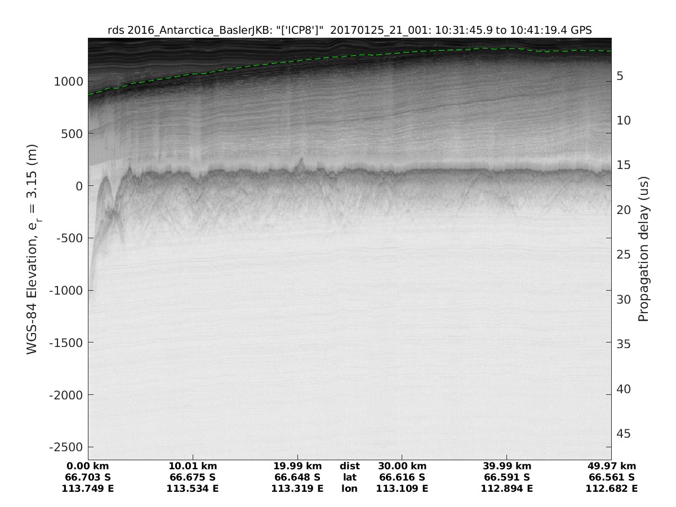
Task: Click the 5 us propagation delay tick
Action: [x=622, y=76]
